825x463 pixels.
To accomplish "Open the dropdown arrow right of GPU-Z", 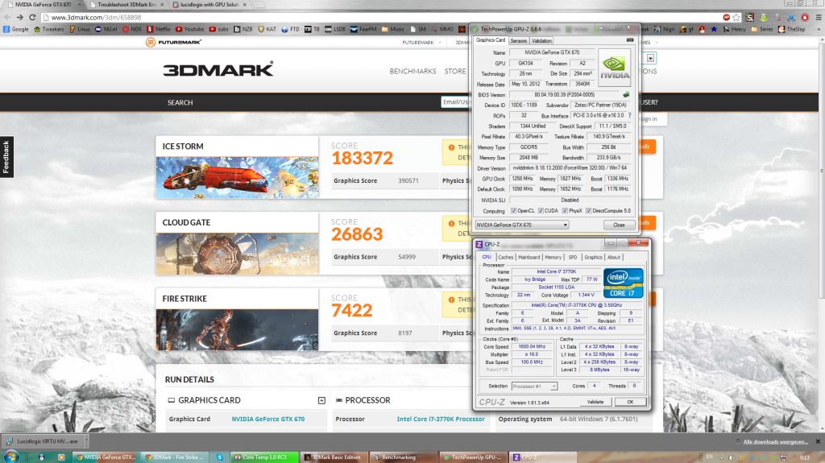I will click(650, 59).
